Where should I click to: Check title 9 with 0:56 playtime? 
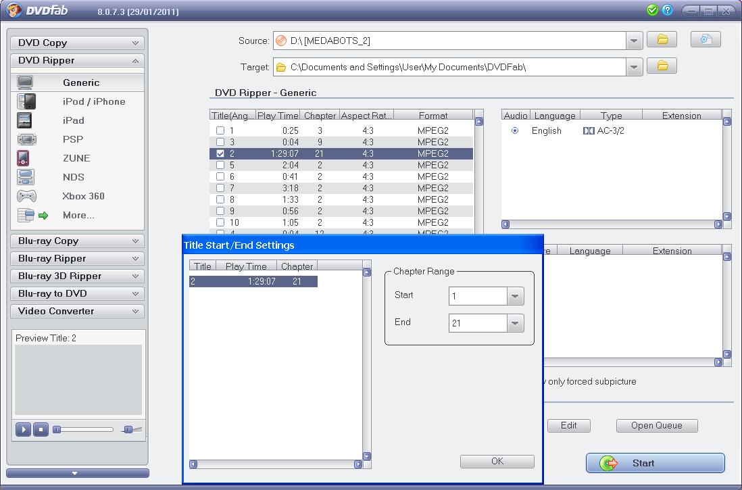(220, 211)
